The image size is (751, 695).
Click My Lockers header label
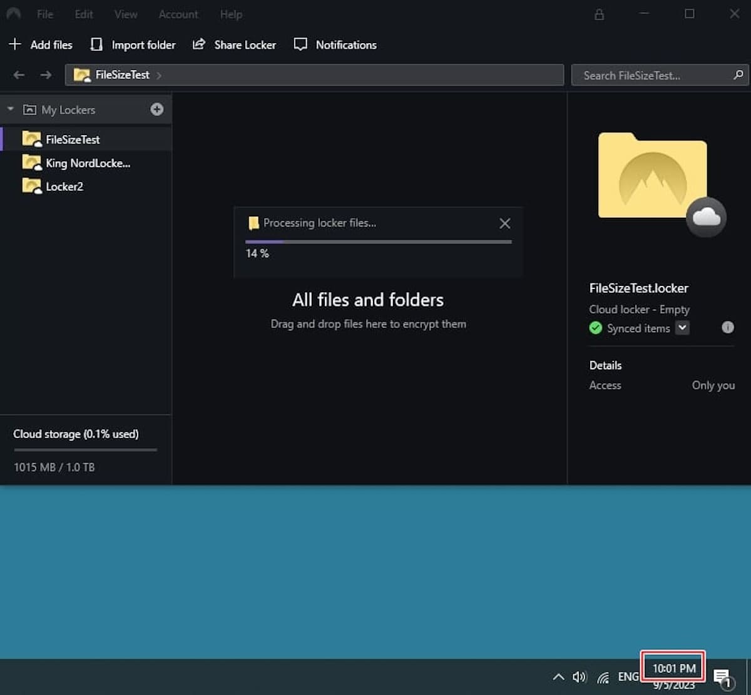click(x=68, y=109)
